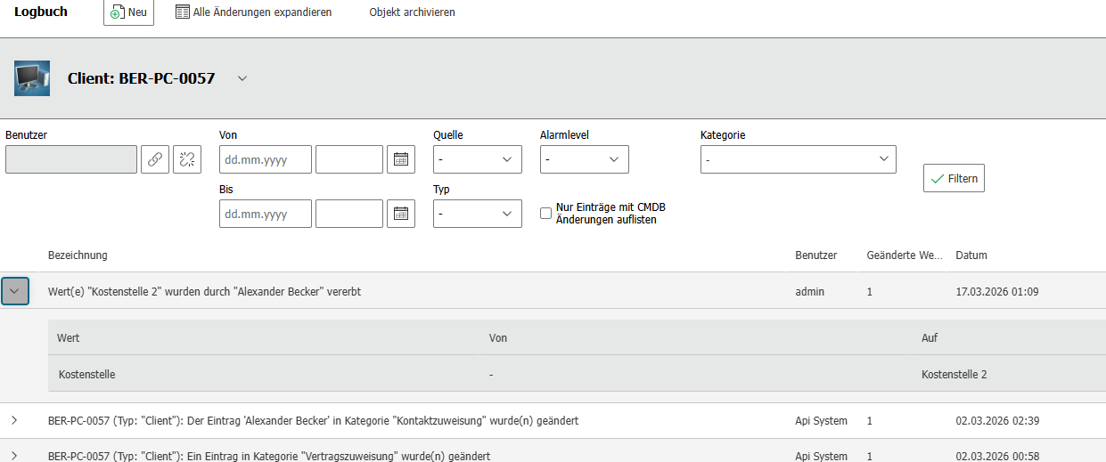
Task: Open the Bis calendar picker
Action: pyautogui.click(x=401, y=214)
